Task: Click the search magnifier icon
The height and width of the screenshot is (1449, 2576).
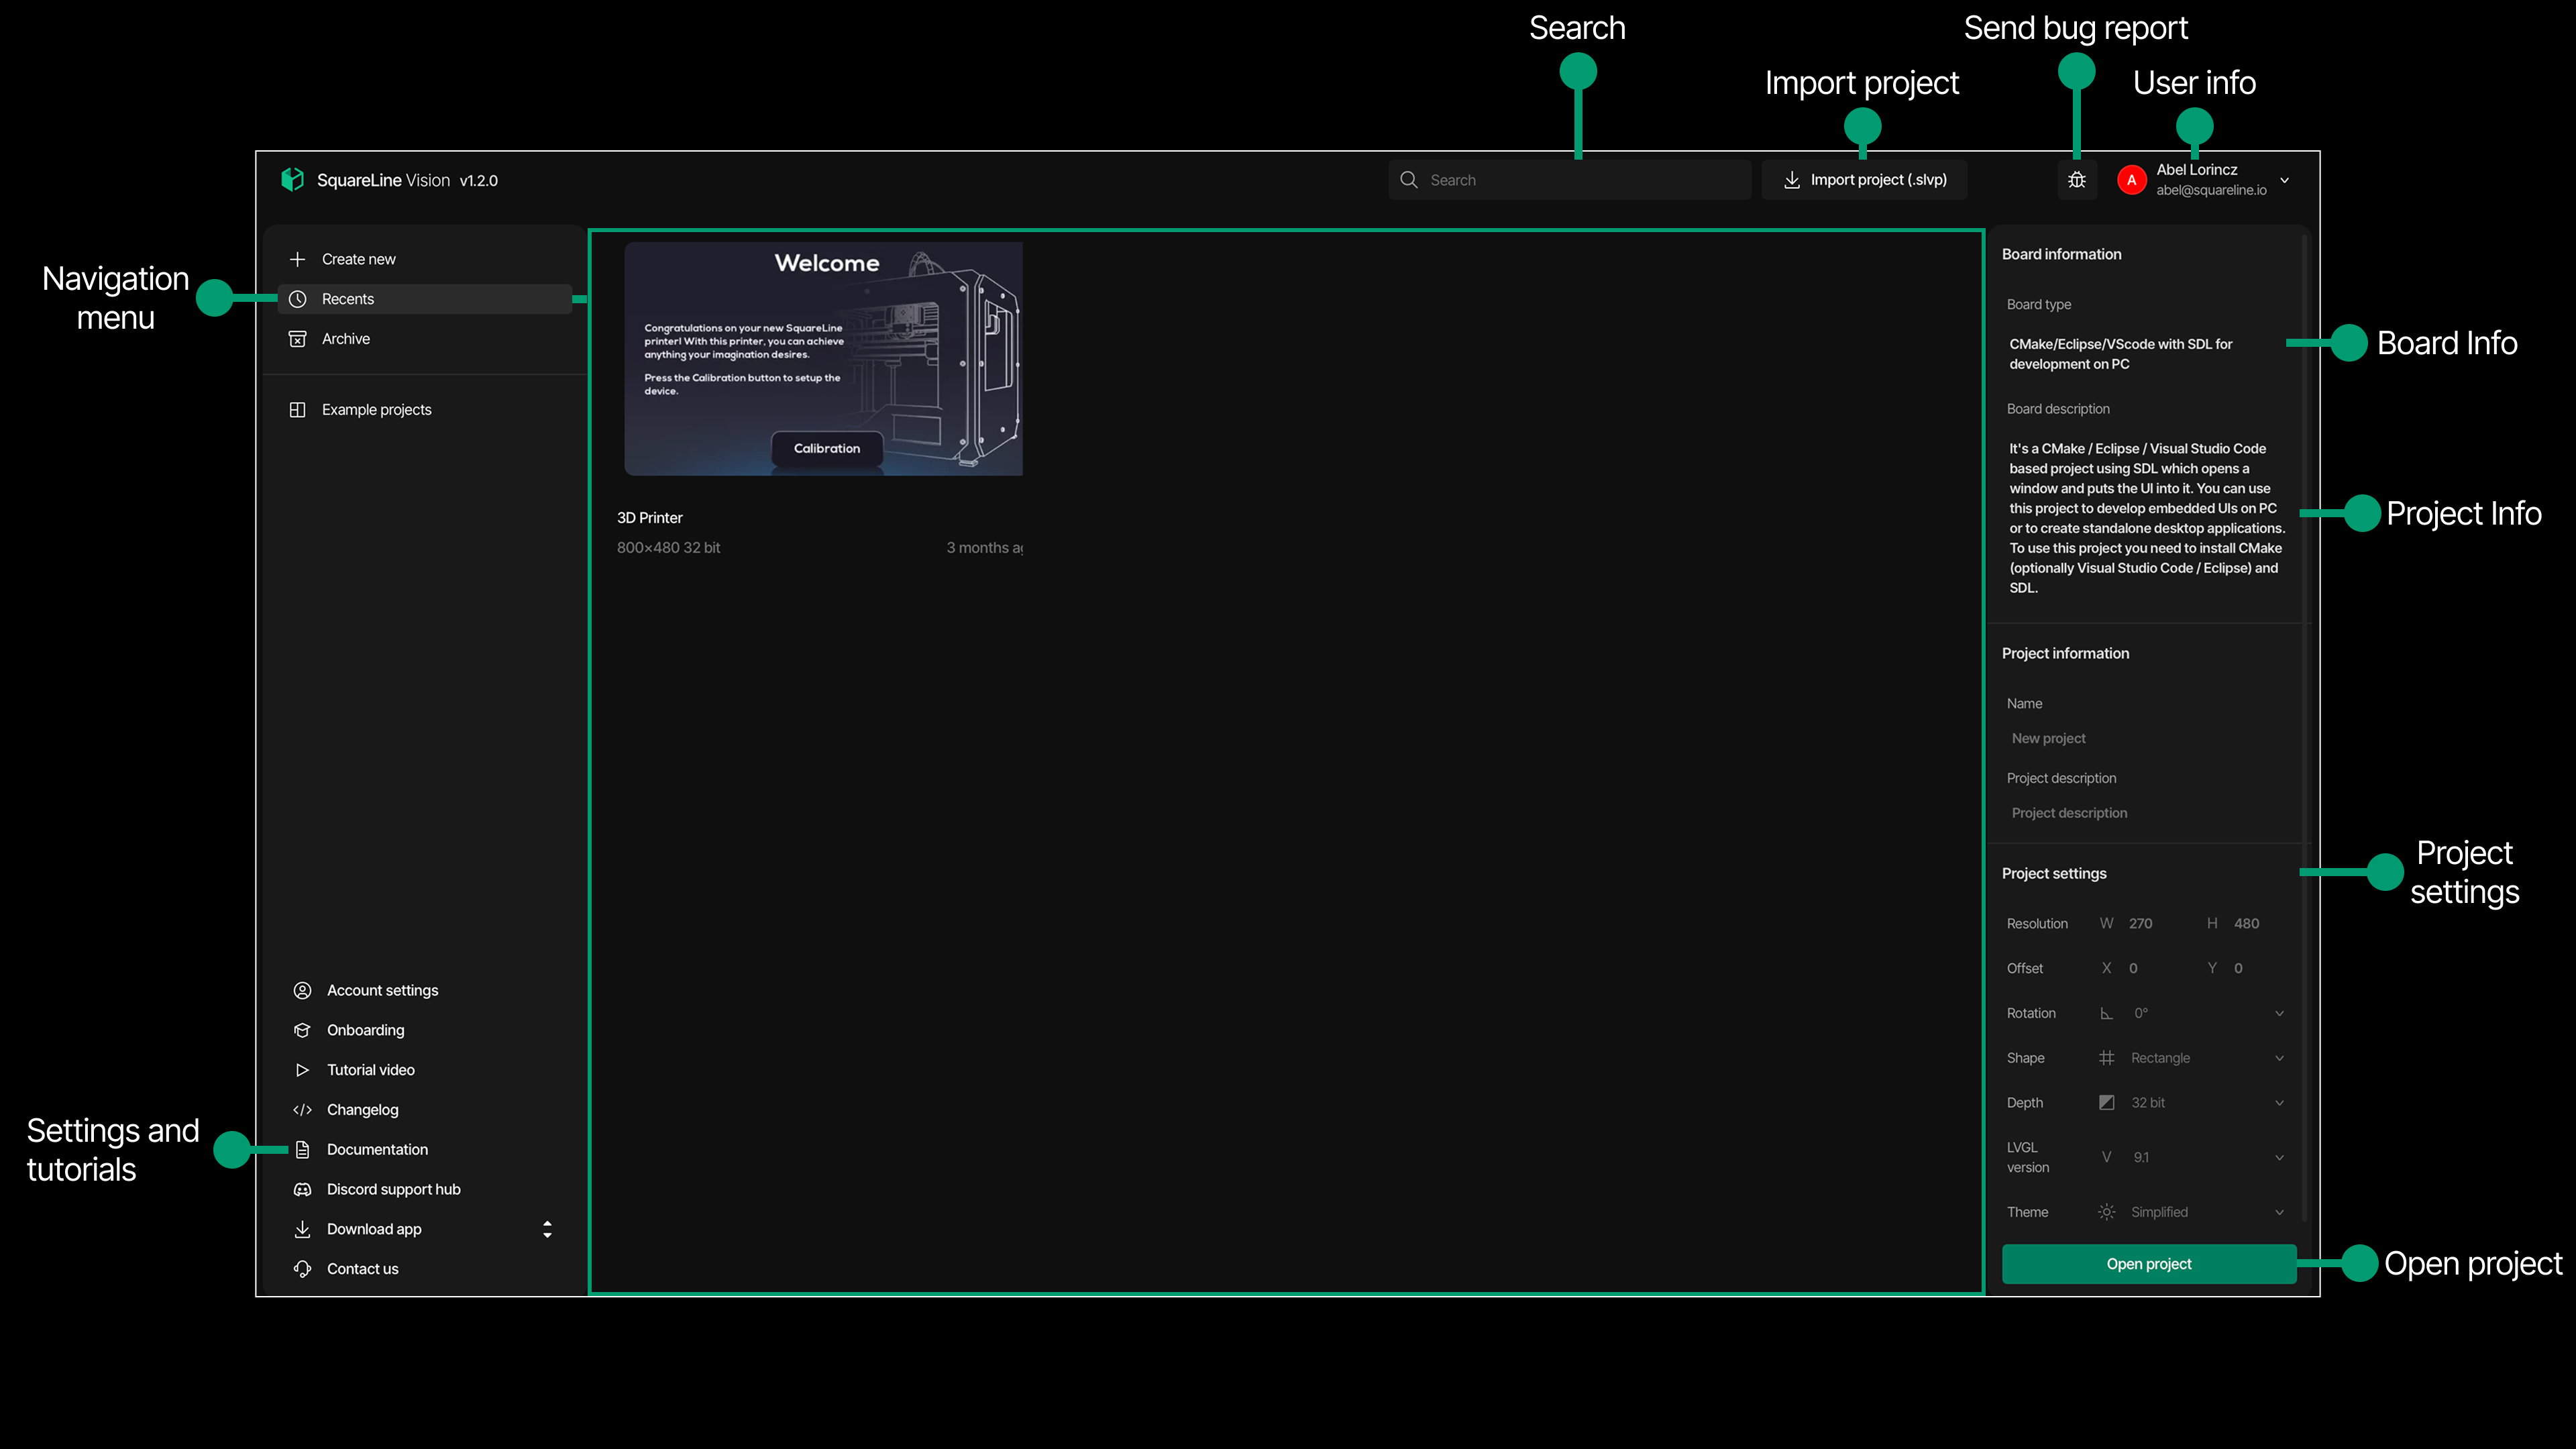Action: click(x=1408, y=179)
